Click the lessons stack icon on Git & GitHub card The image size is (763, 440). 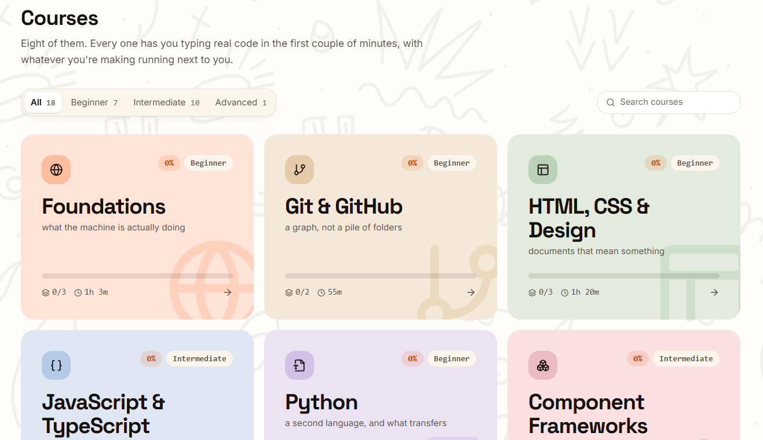pos(289,292)
